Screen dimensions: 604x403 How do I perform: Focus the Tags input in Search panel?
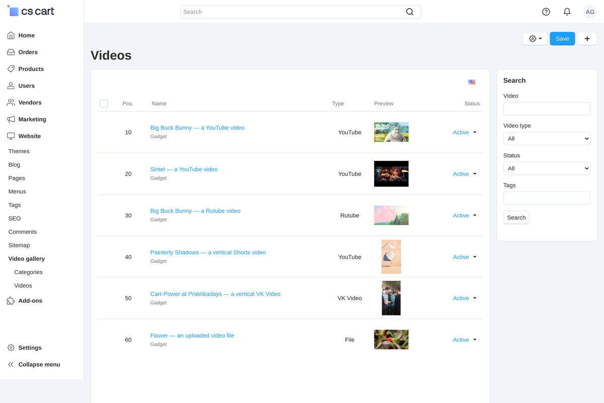[x=547, y=198]
